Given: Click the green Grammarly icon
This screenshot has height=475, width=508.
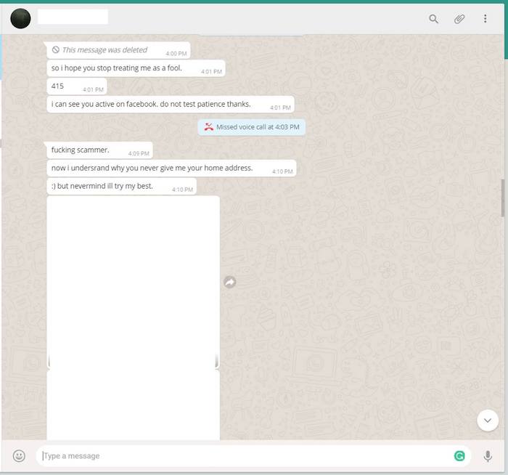Looking at the screenshot, I should (x=459, y=456).
